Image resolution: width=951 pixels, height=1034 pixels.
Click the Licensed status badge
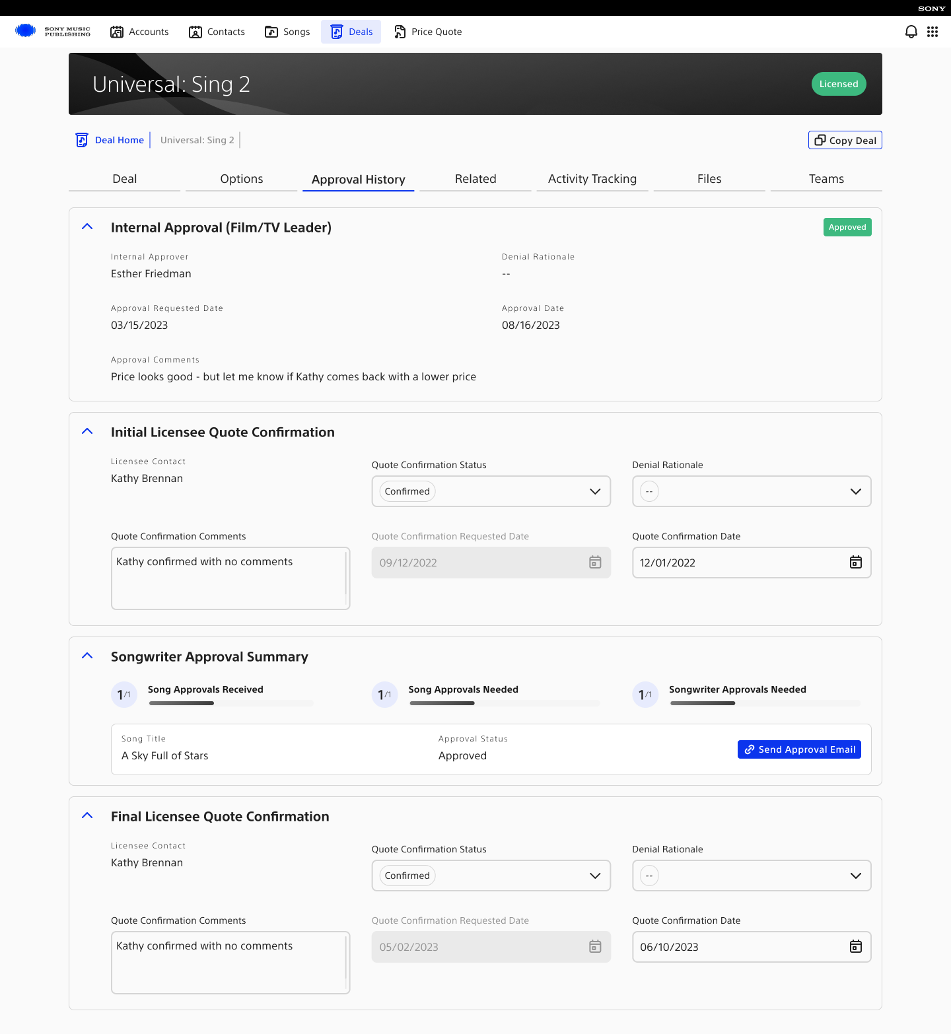[x=839, y=84]
